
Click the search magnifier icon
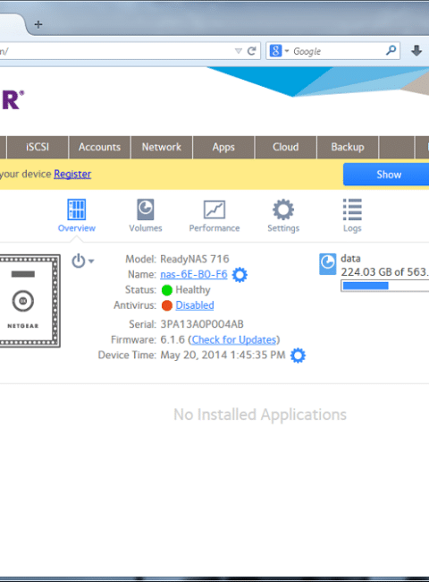(x=391, y=50)
